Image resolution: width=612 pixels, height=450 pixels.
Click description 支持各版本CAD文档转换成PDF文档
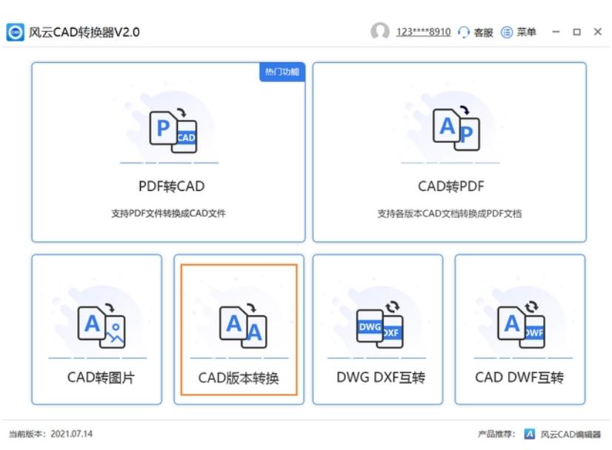point(449,213)
